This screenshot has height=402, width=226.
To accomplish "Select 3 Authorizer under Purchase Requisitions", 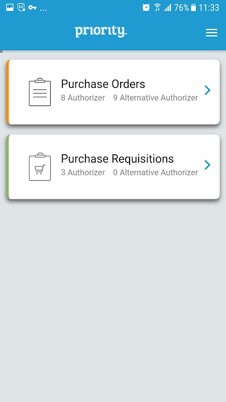I will pyautogui.click(x=83, y=172).
